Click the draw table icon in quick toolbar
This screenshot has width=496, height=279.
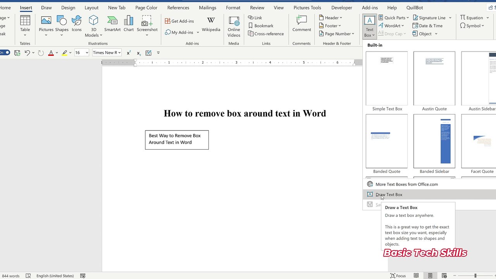click(148, 53)
